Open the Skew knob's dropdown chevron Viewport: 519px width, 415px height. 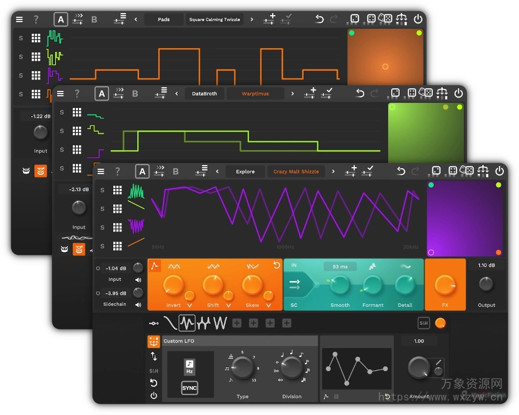coord(269,306)
